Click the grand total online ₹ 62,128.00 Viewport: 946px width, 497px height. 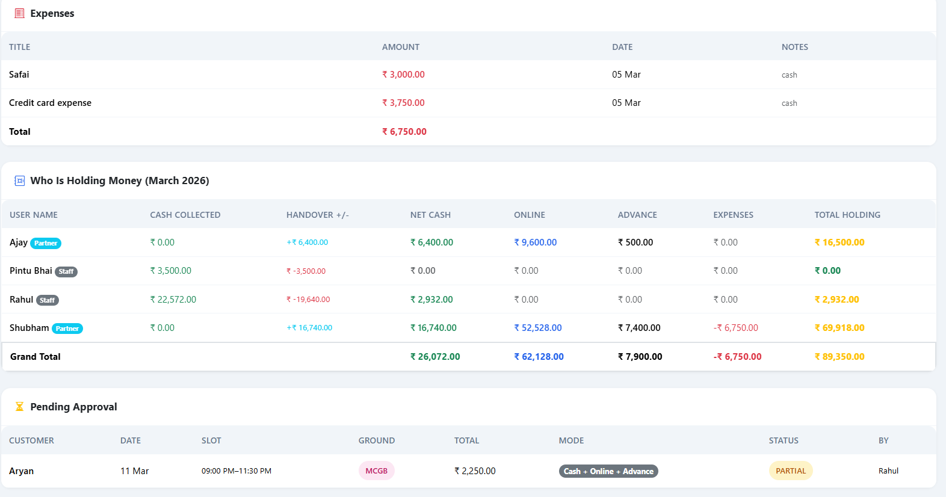tap(539, 357)
